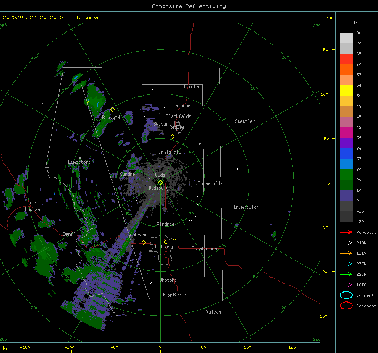Click the Innisfail label
The image size is (378, 353).
[170, 152]
